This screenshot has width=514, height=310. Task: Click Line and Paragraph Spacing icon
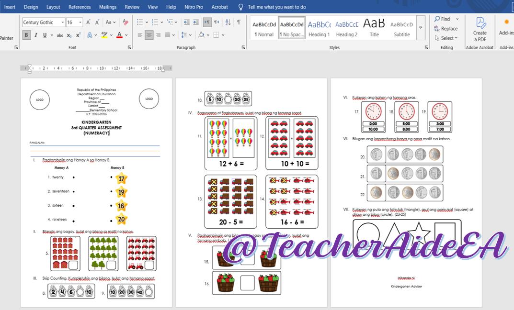[x=184, y=35]
